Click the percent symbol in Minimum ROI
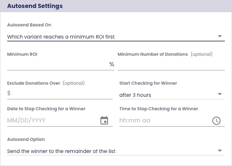The image size is (232, 166). click(111, 64)
